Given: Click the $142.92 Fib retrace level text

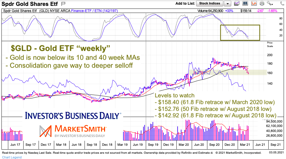Looking at the screenshot, I should coord(216,115).
